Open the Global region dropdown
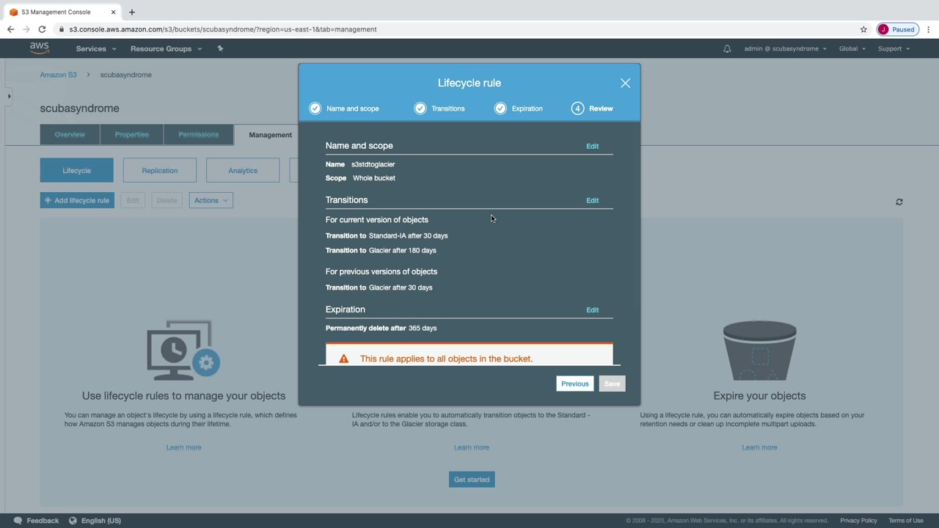The height and width of the screenshot is (528, 939). (x=852, y=48)
